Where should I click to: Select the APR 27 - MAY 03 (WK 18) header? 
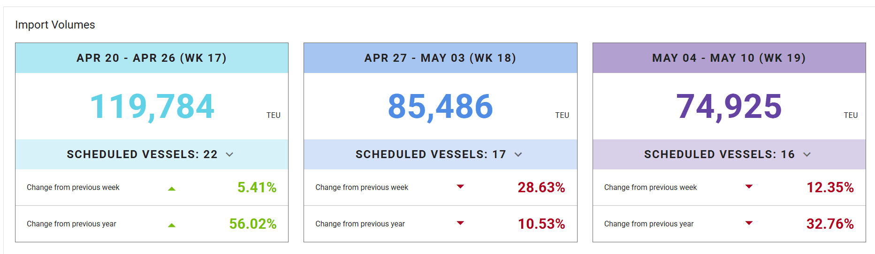[440, 58]
